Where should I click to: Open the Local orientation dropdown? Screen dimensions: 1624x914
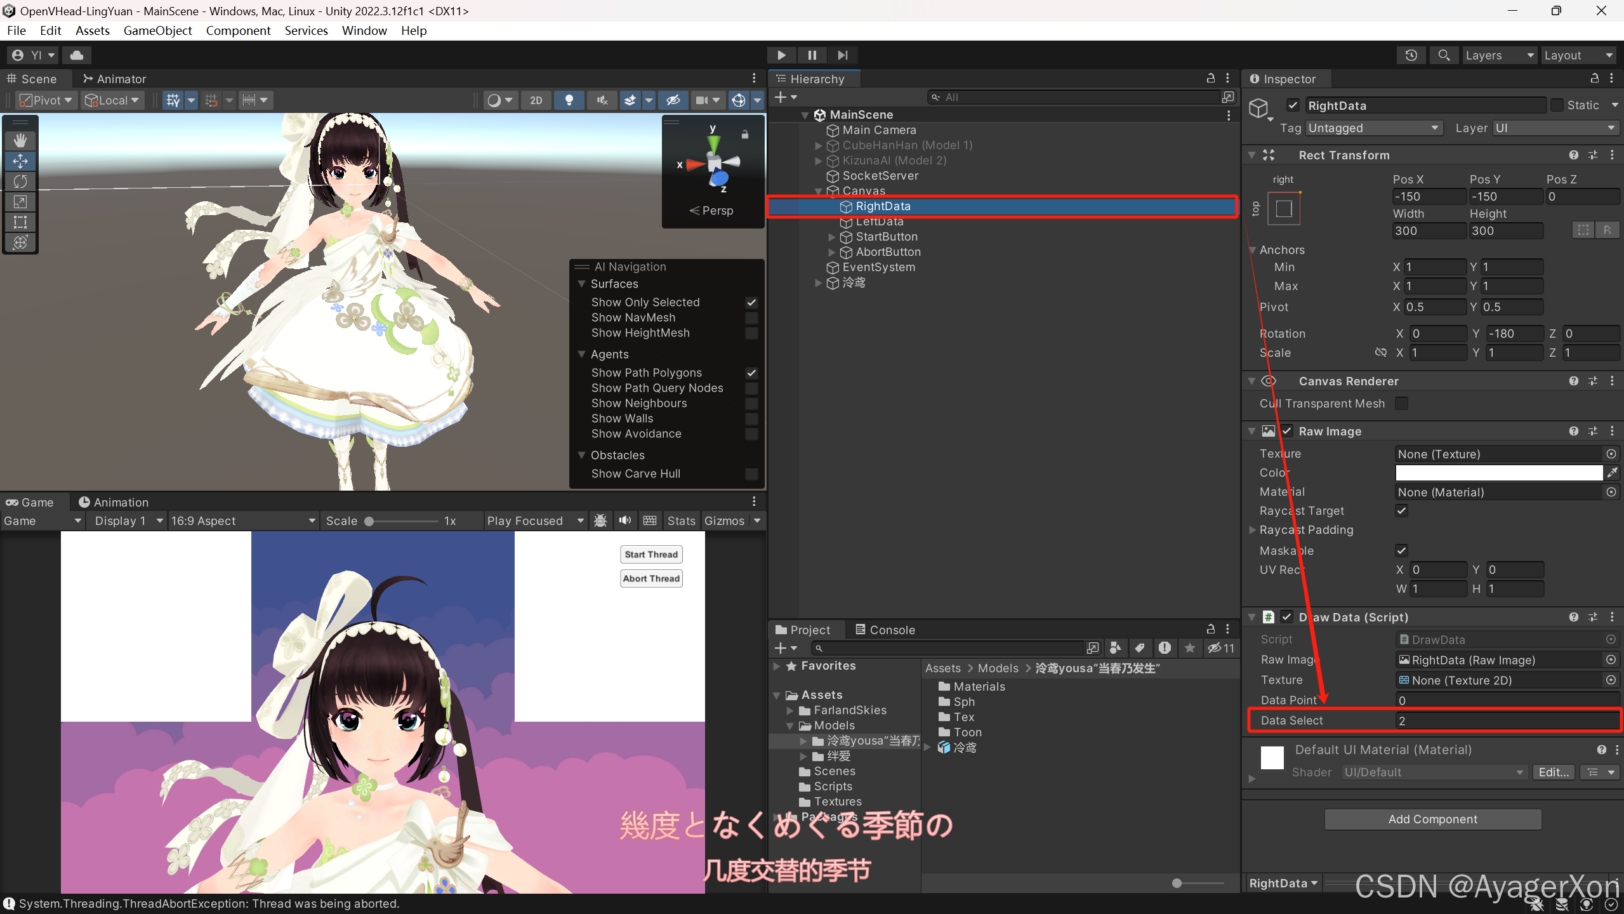(112, 100)
